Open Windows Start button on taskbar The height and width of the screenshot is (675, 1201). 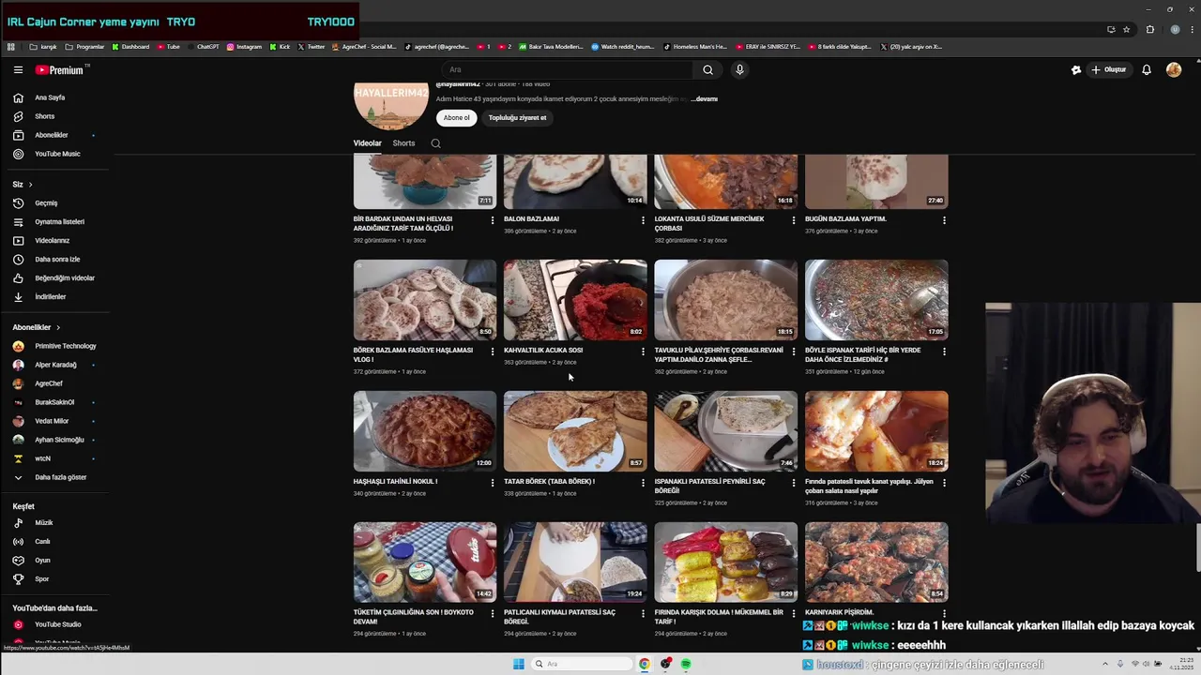[518, 664]
